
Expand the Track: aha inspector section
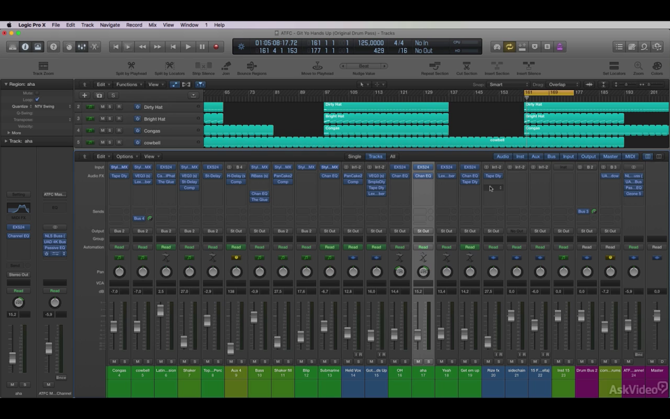click(6, 141)
